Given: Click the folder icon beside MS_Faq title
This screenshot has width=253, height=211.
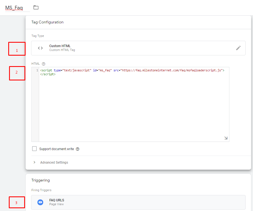Looking at the screenshot, I should (36, 7).
